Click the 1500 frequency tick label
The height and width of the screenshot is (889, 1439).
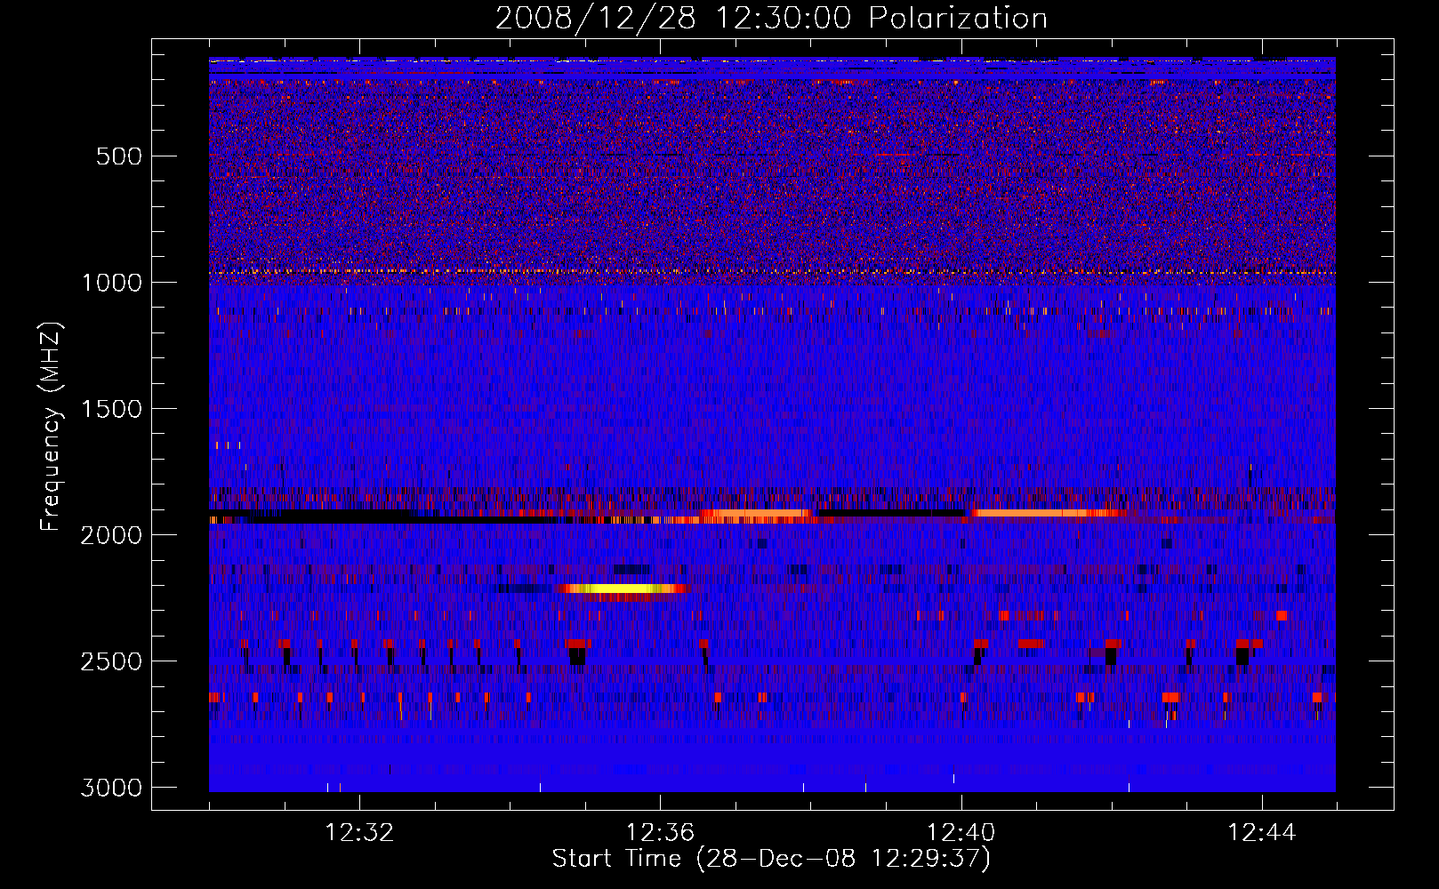click(111, 409)
